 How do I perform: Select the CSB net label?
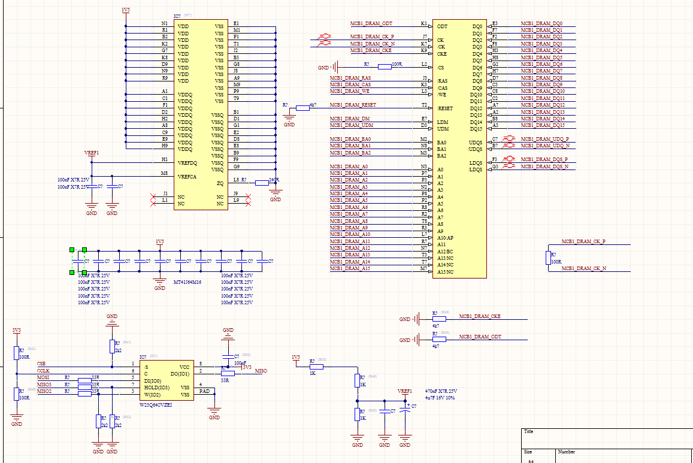(41, 364)
